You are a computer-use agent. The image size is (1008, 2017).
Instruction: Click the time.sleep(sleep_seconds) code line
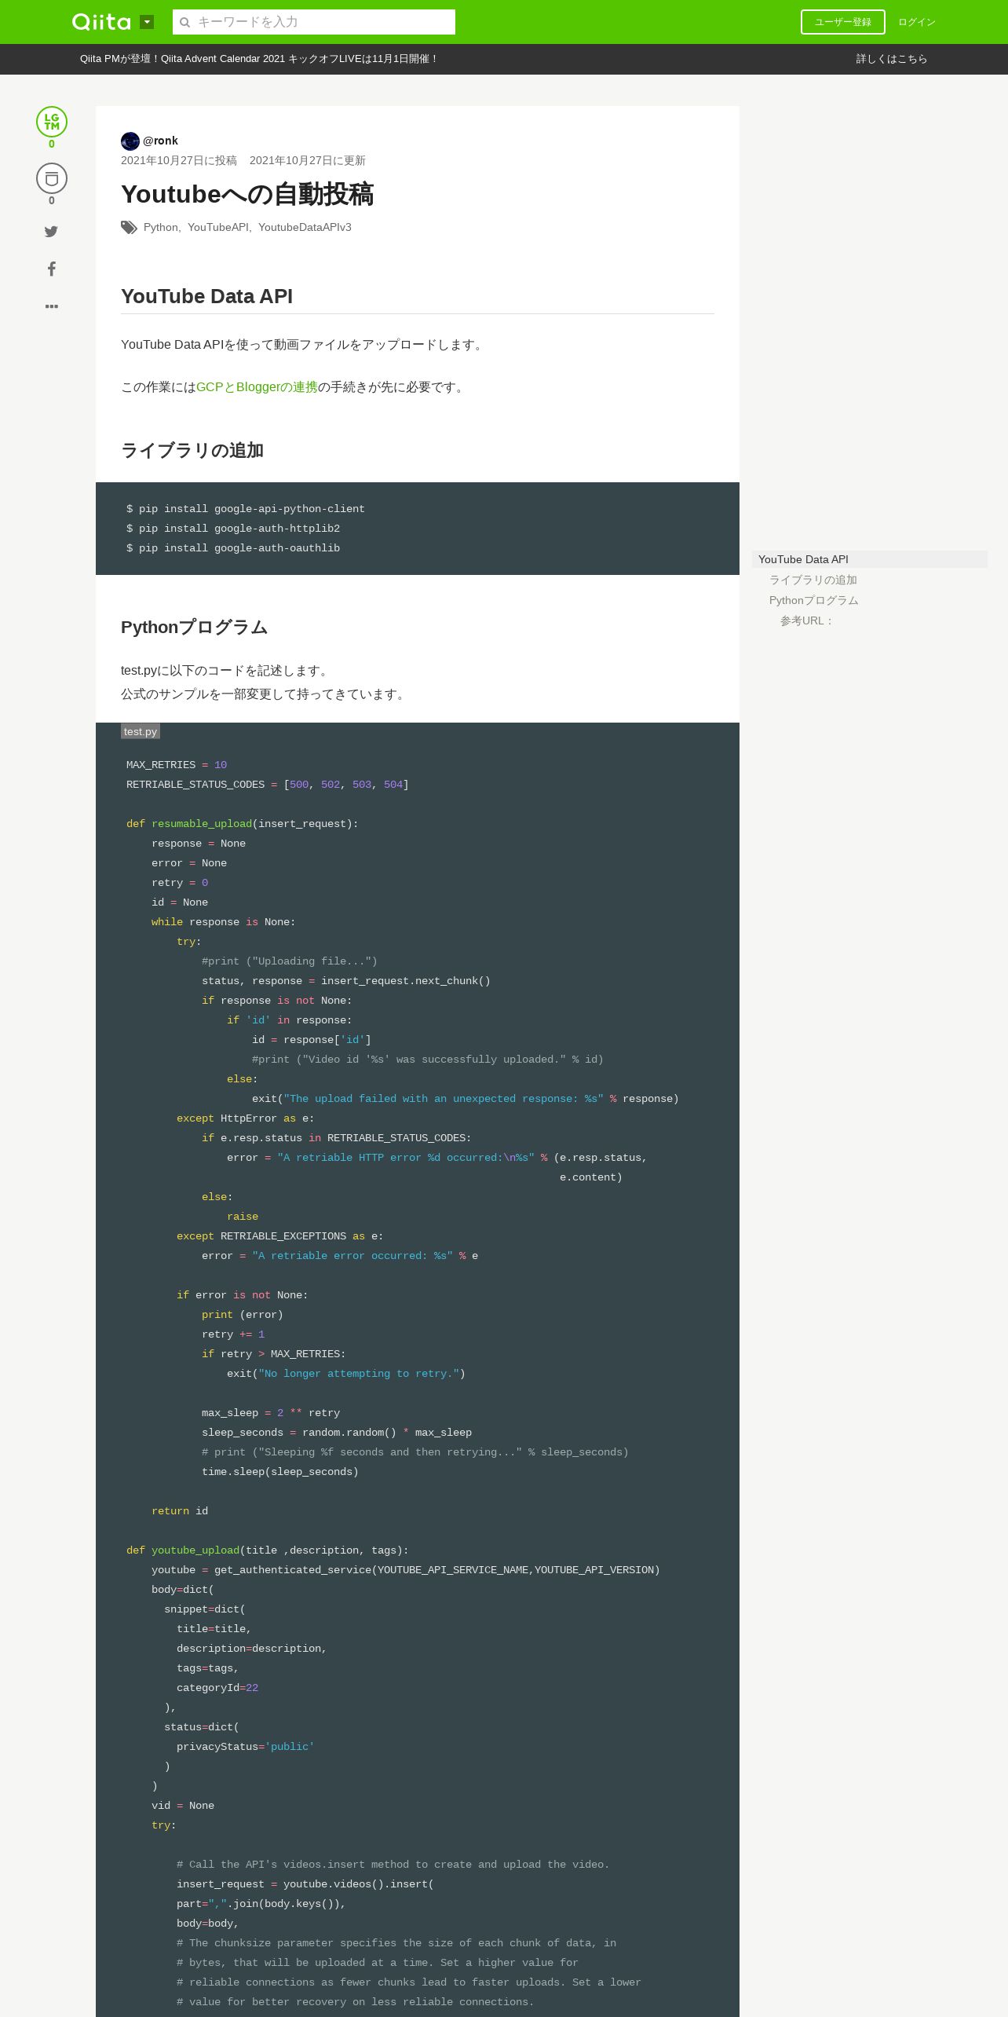(x=280, y=1472)
